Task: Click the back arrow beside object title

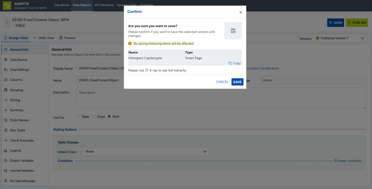Action: coord(7,22)
